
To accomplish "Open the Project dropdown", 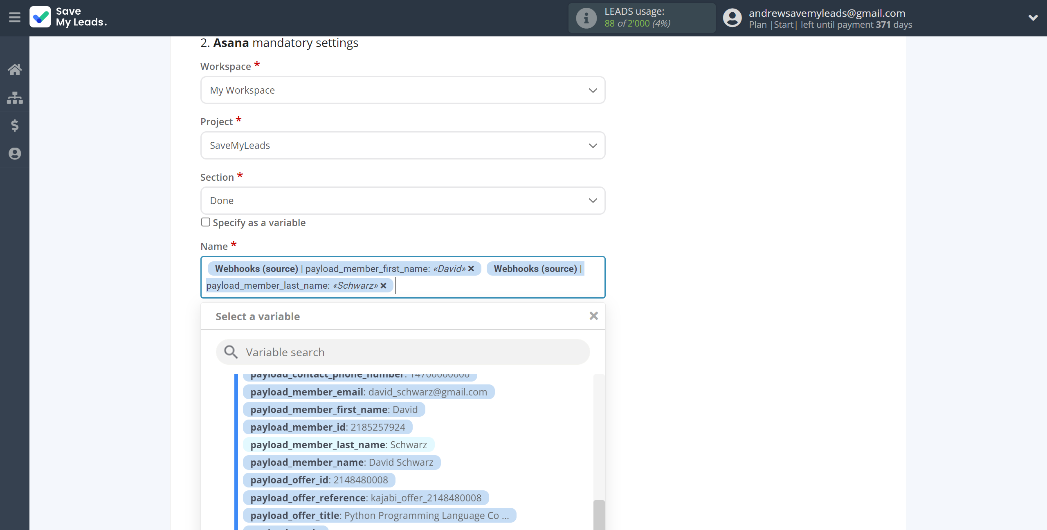I will [x=403, y=145].
